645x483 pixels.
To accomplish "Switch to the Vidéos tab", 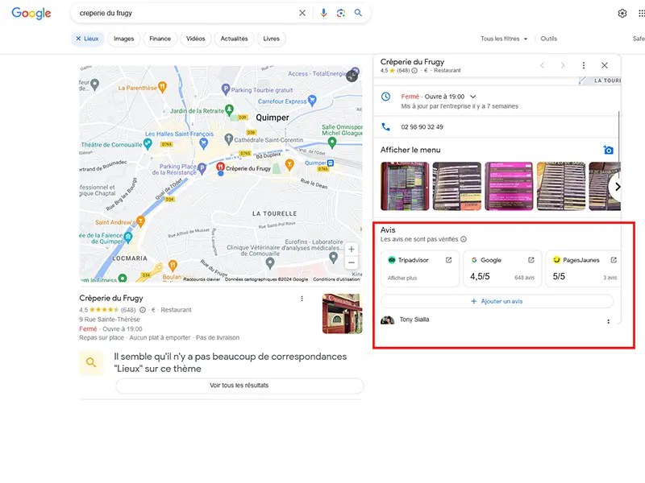I will 195,39.
